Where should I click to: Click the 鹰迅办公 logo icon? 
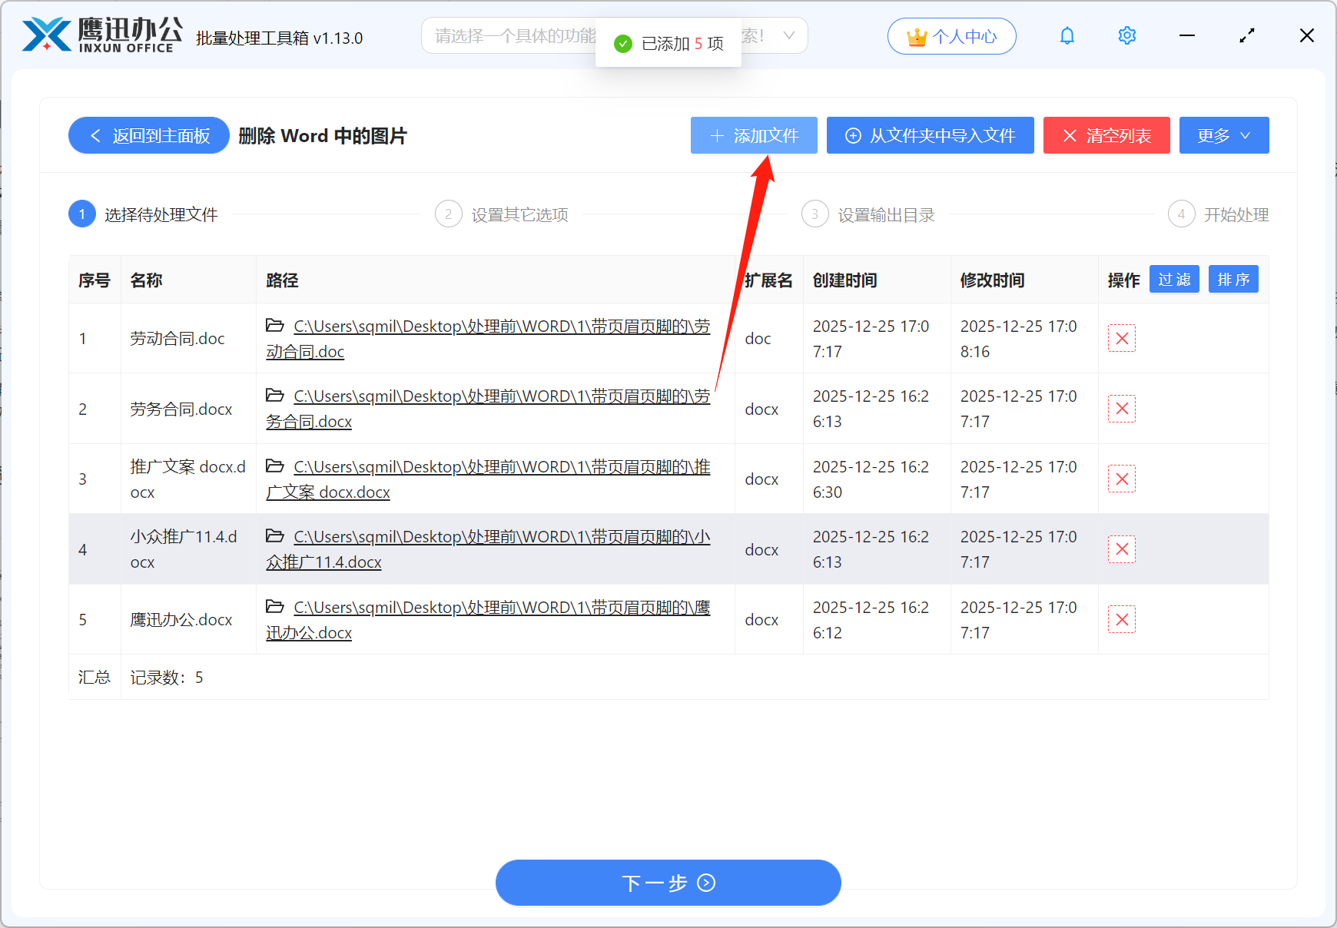pos(46,32)
